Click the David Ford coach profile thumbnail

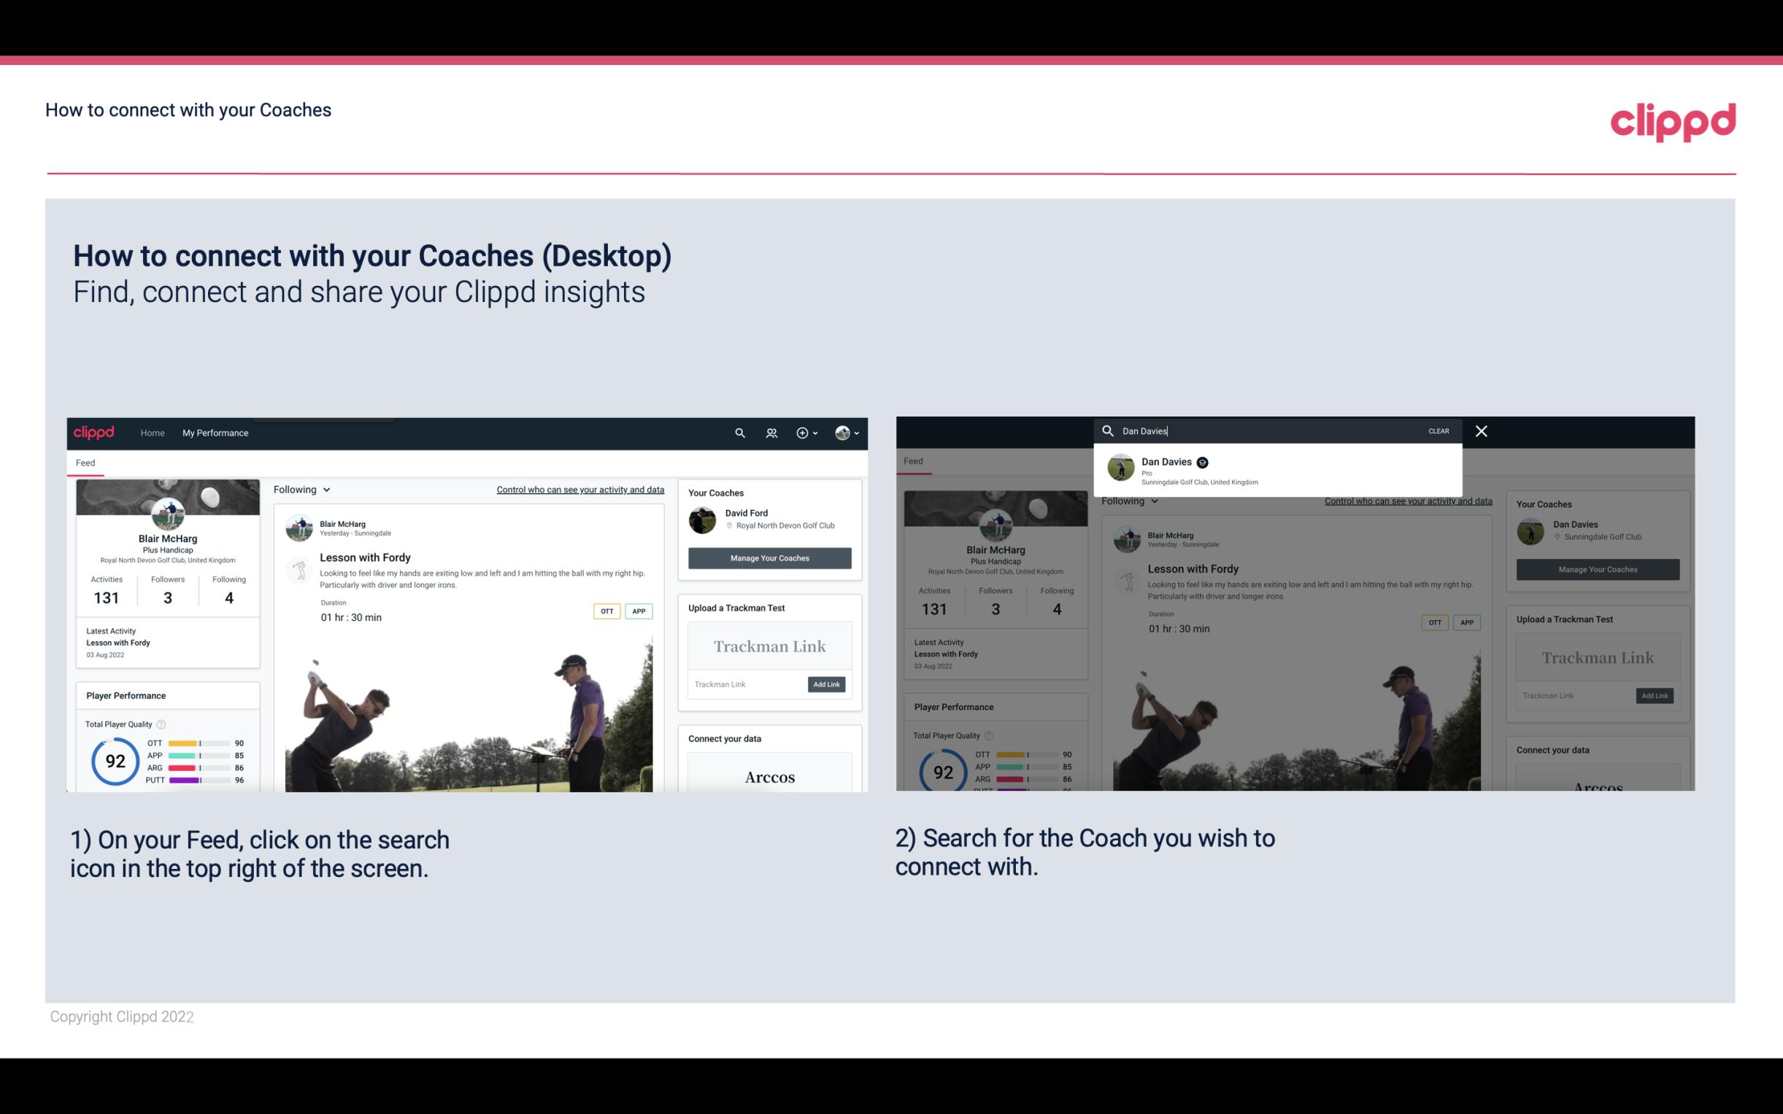coord(704,519)
